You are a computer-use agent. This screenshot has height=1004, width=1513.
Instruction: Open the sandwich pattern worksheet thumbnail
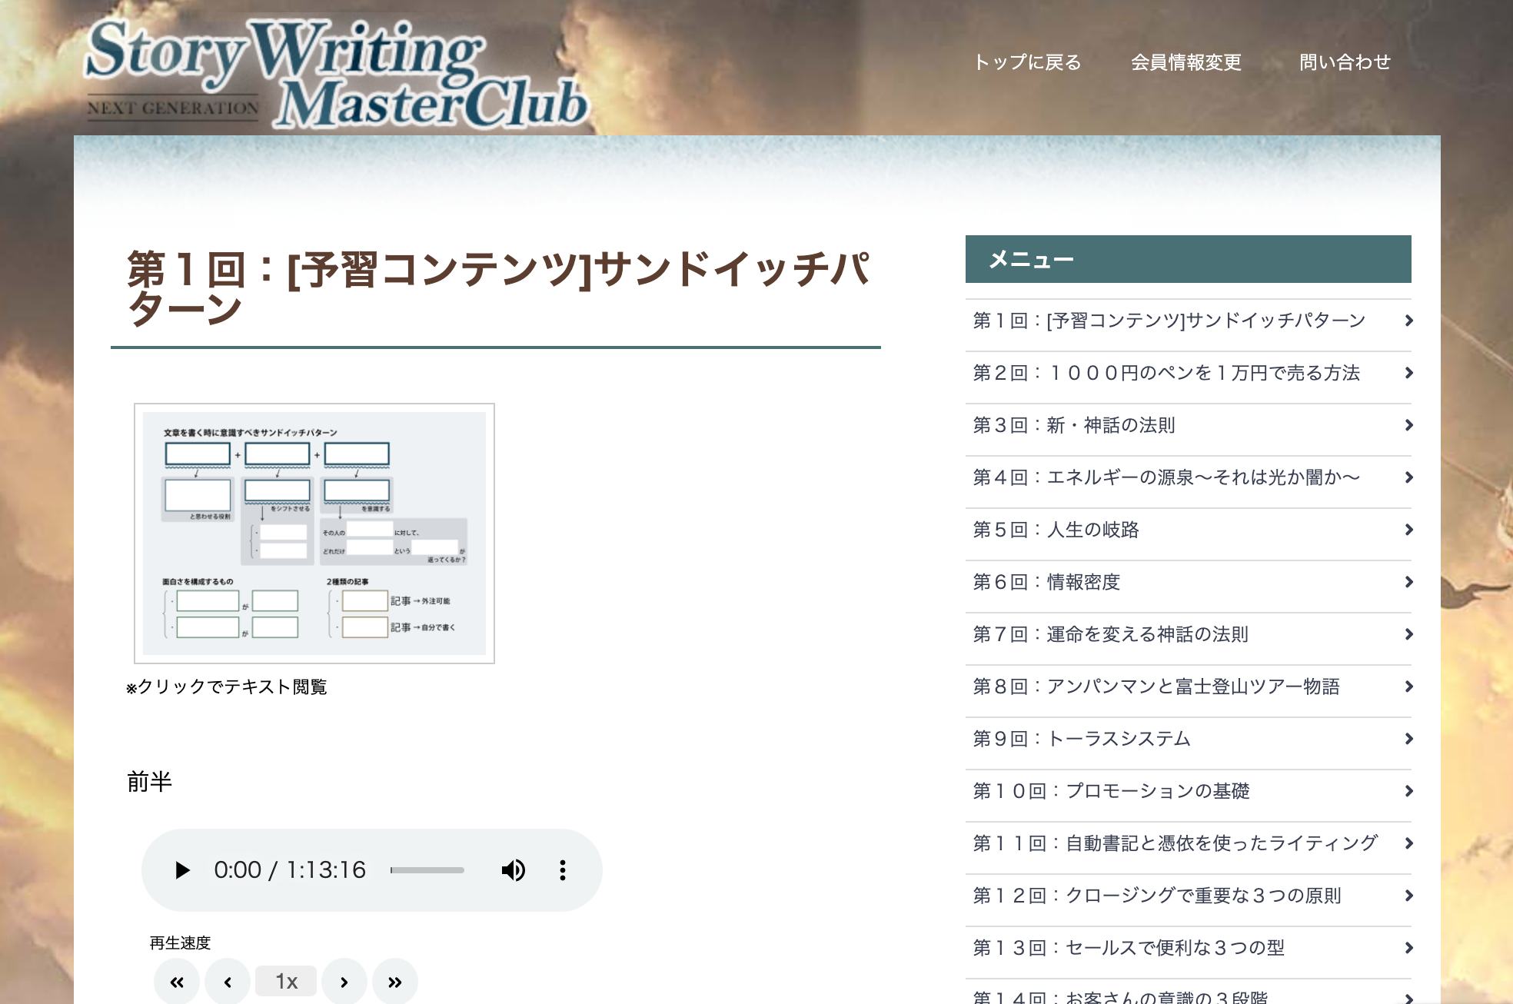(x=314, y=533)
